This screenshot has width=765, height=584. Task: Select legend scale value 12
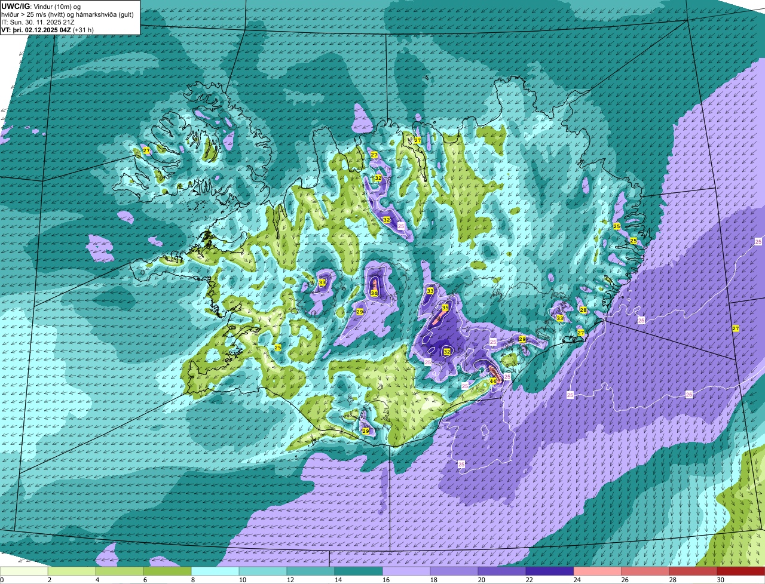(290, 580)
